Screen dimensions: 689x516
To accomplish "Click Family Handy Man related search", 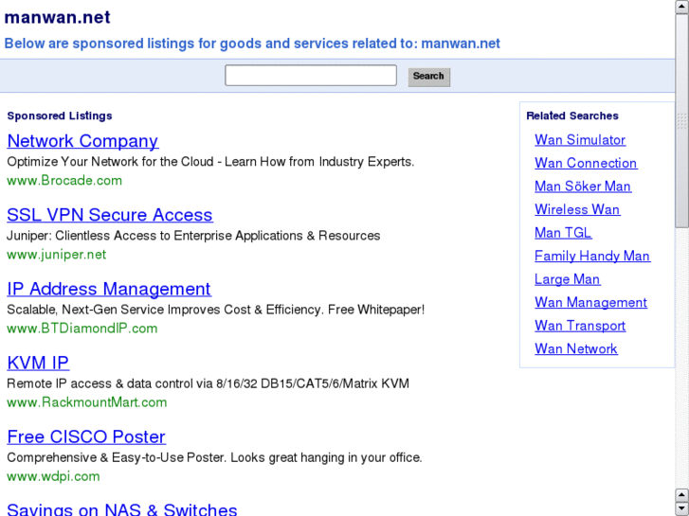I will 592,256.
